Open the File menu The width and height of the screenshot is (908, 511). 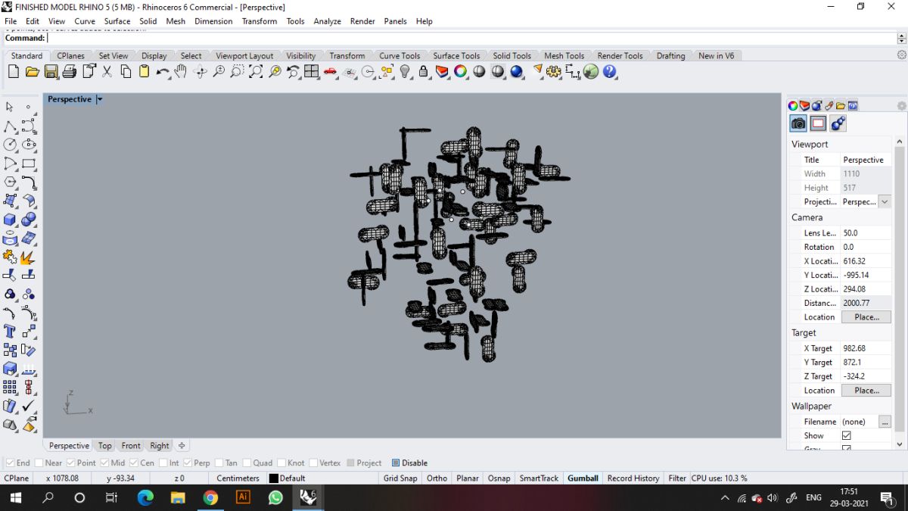(x=11, y=21)
